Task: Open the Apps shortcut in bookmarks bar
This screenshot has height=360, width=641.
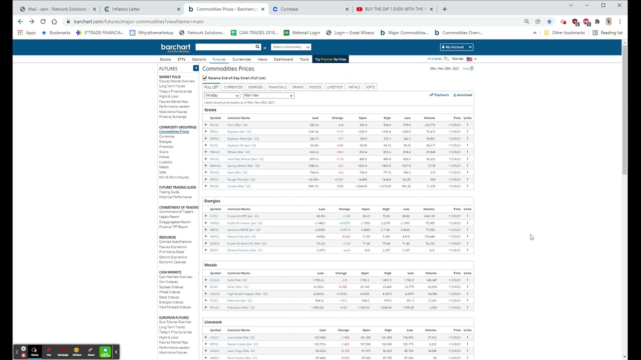Action: (27, 32)
